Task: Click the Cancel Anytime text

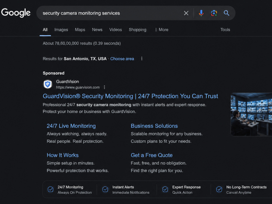Action: (239, 193)
